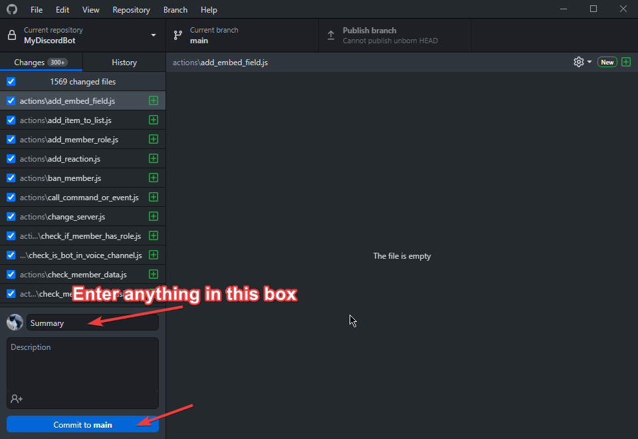Open the Repository menu
Screen dimensions: 638x439
pos(131,10)
